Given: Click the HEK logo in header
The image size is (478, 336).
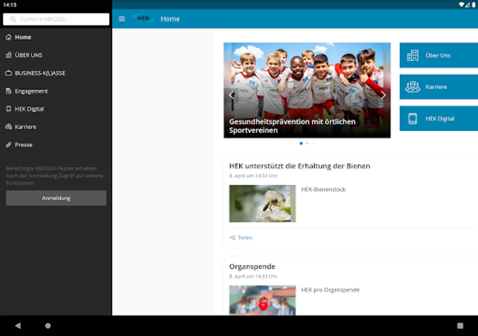Looking at the screenshot, I should [x=143, y=19].
